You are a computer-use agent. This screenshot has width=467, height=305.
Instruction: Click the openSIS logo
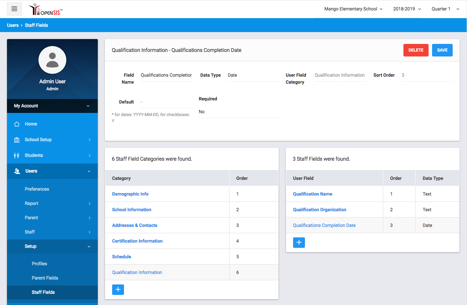(x=46, y=9)
